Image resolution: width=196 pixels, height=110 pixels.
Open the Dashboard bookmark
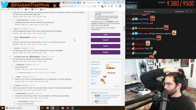12,9
